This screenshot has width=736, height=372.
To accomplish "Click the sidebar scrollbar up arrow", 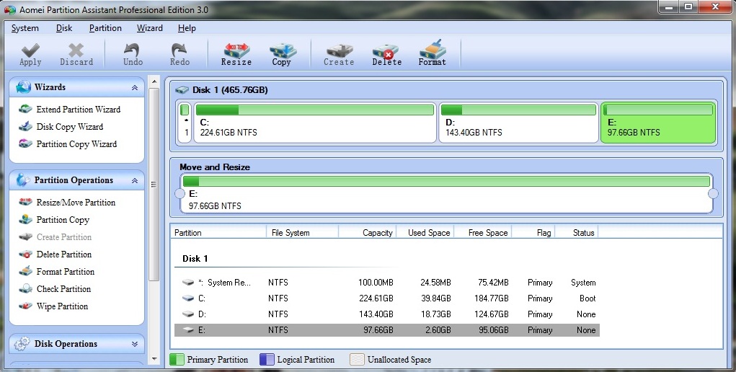I will (x=154, y=81).
